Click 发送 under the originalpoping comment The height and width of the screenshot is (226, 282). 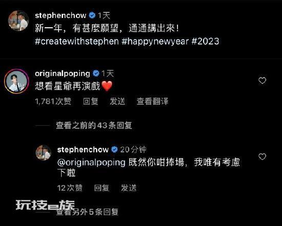(117, 101)
